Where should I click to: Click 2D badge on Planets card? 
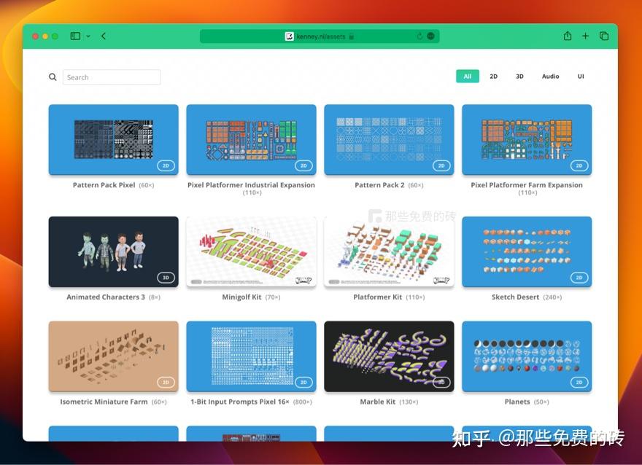(x=579, y=383)
